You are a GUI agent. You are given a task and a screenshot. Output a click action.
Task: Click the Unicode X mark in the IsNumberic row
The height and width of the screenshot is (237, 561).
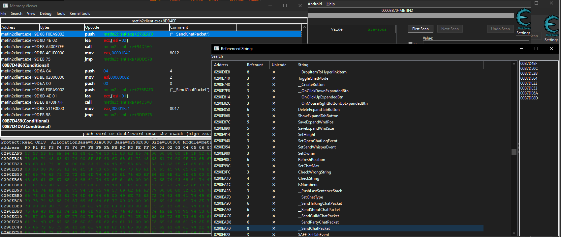tap(274, 185)
